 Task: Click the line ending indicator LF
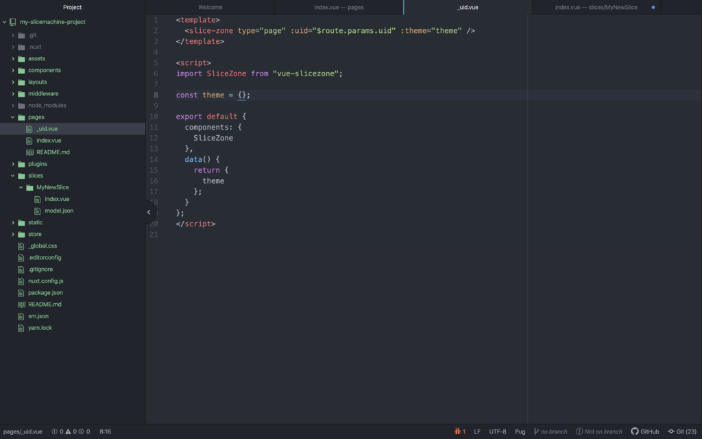(x=477, y=431)
